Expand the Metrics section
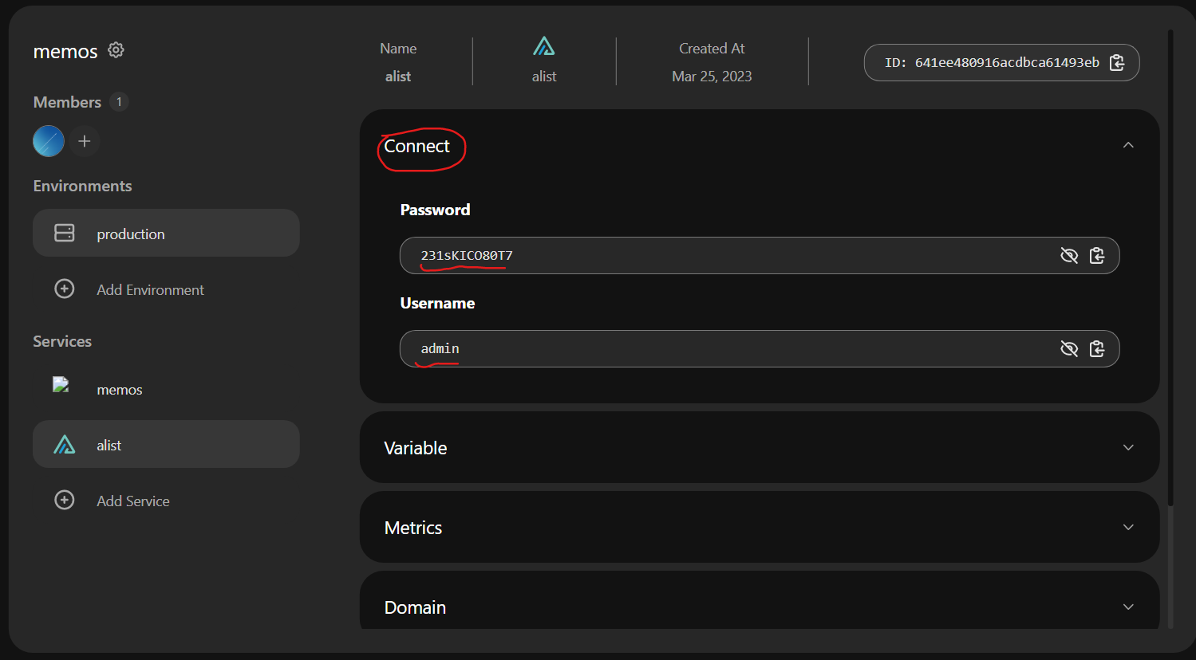The width and height of the screenshot is (1196, 660). [x=1128, y=527]
